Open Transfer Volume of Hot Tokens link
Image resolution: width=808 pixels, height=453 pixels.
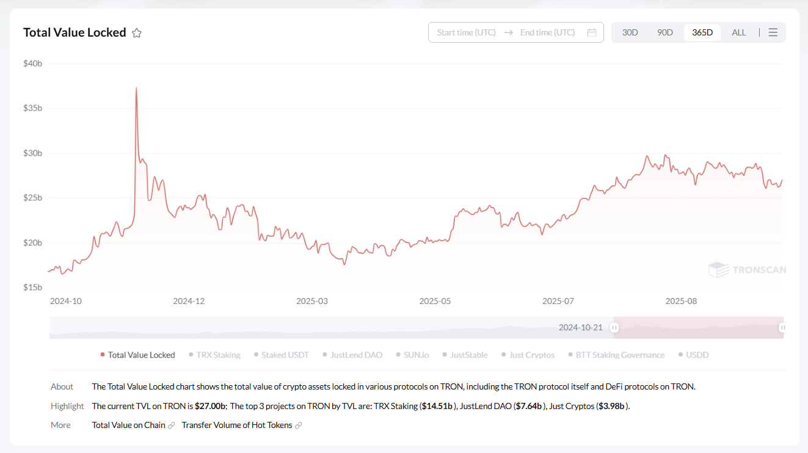pyautogui.click(x=237, y=426)
